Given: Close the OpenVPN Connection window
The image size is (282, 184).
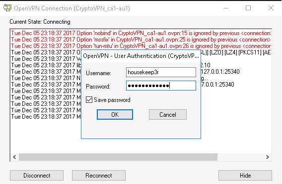Looking at the screenshot, I should pos(271,8).
